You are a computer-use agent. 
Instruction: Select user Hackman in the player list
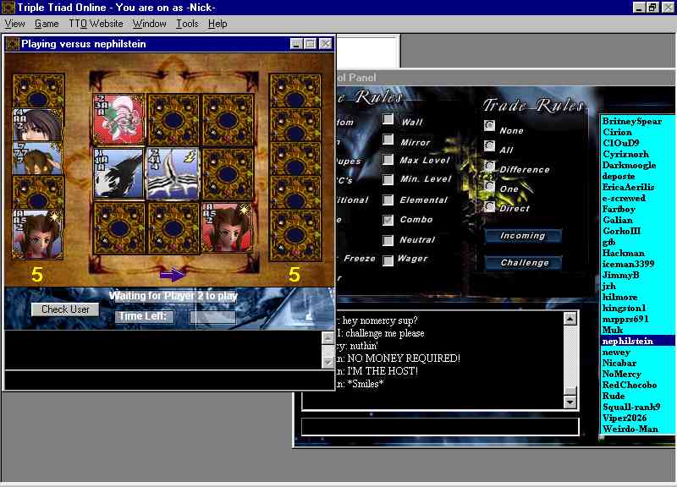tap(624, 253)
